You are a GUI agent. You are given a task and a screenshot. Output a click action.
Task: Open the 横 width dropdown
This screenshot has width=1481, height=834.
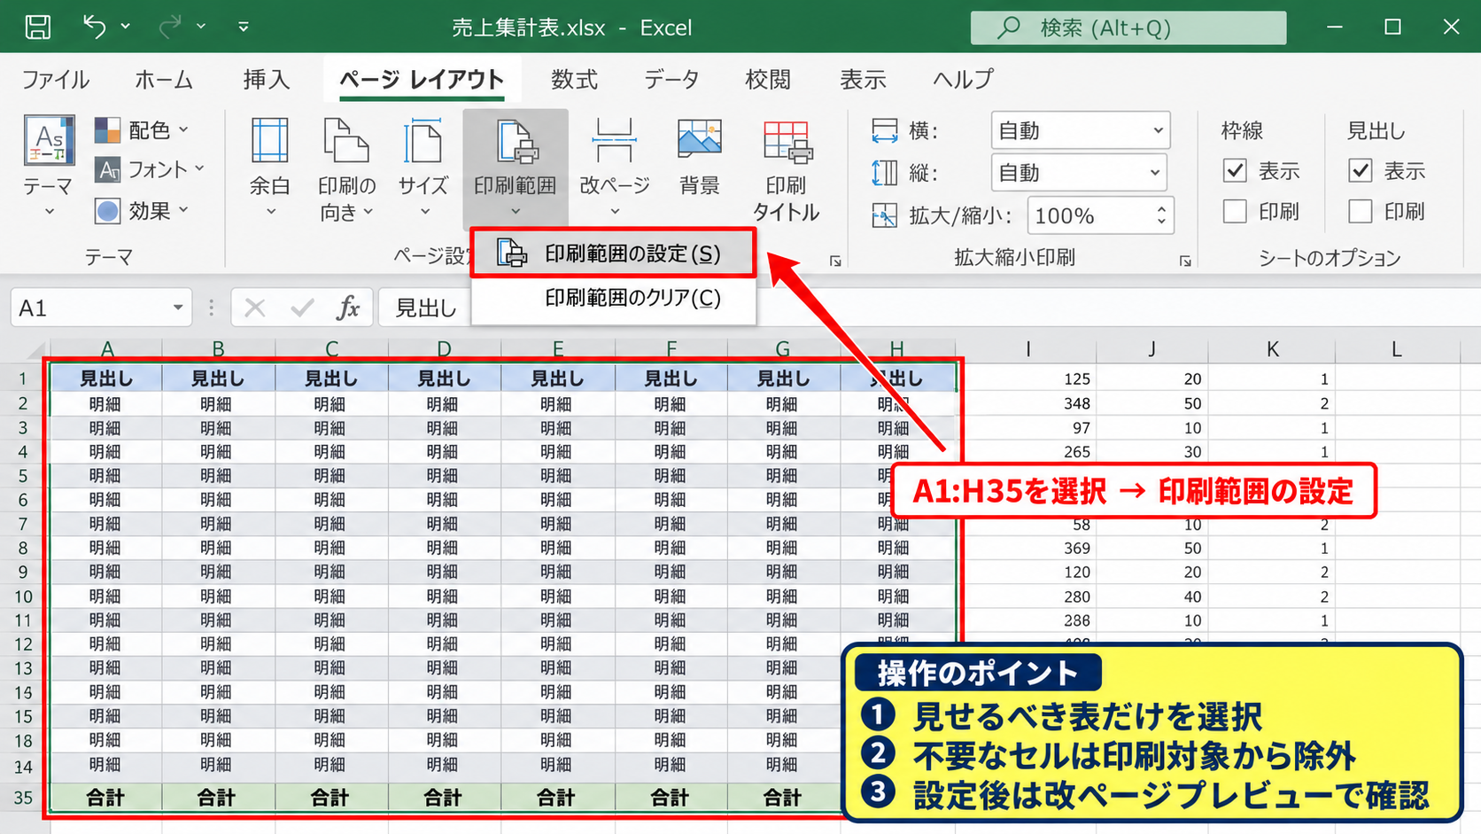click(1080, 131)
